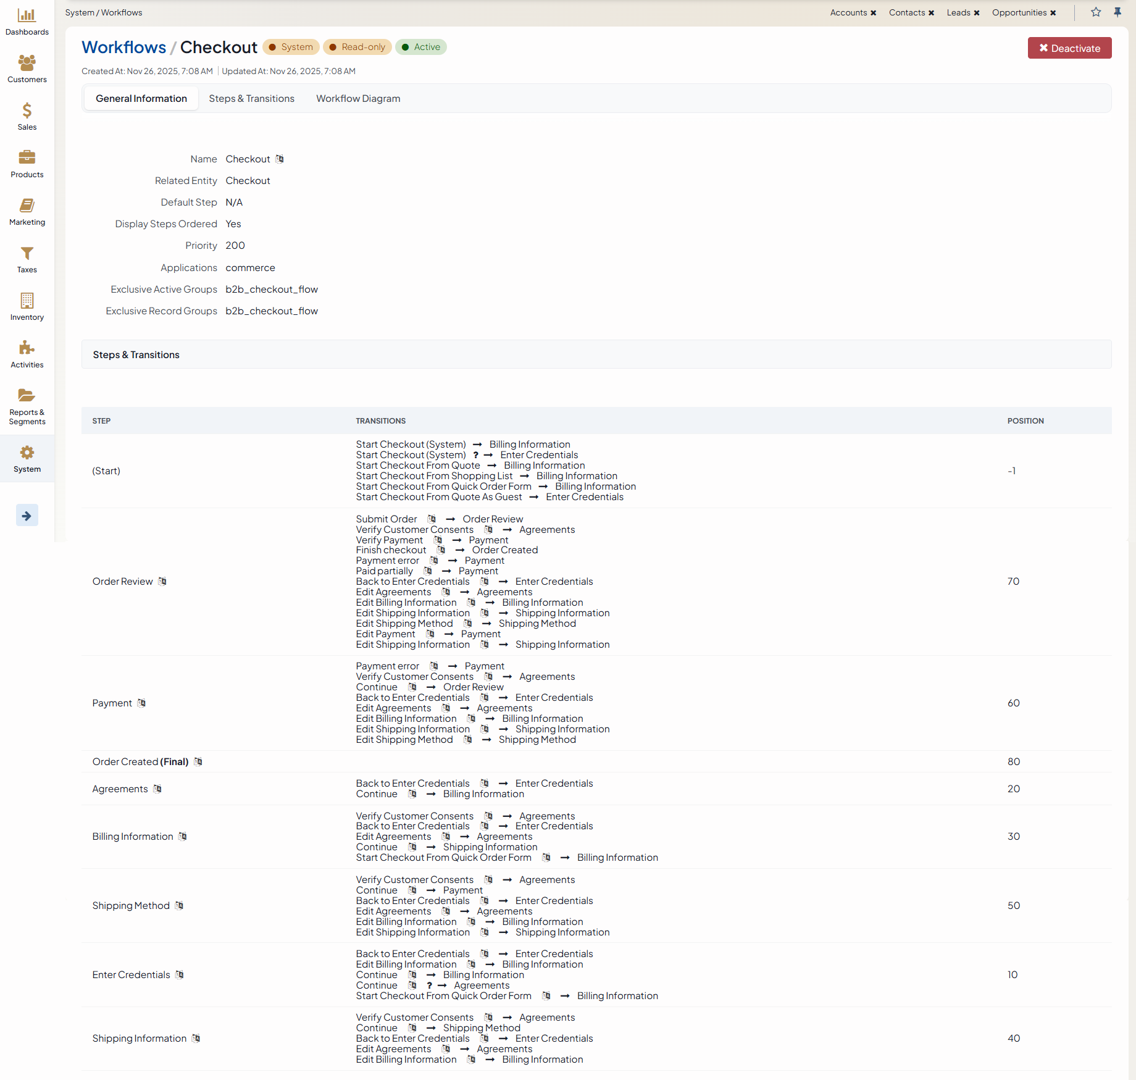Open the Marketing sidebar section
The height and width of the screenshot is (1080, 1136).
(x=27, y=212)
